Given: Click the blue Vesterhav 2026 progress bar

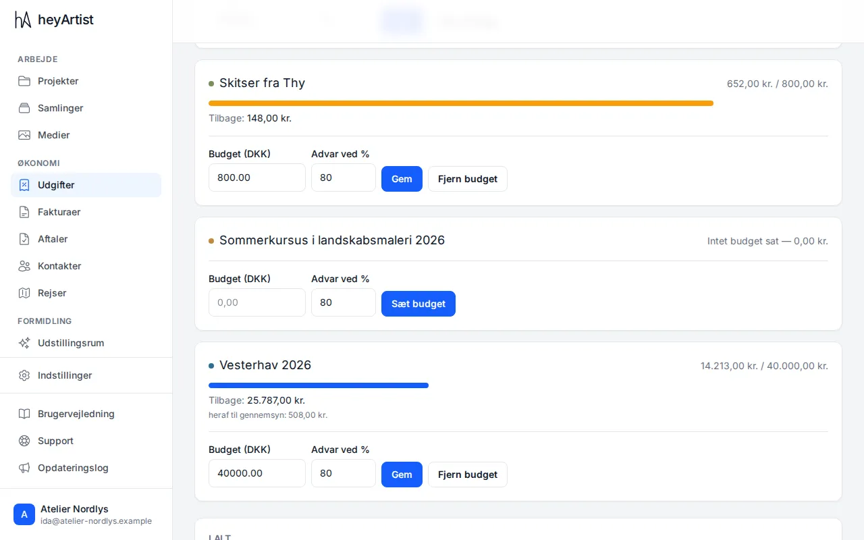Looking at the screenshot, I should pos(319,385).
